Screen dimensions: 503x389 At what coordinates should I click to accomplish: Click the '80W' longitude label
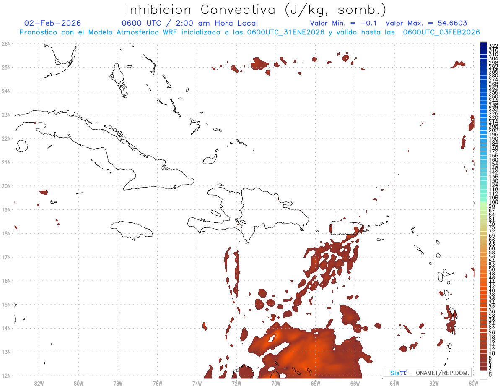pyautogui.click(x=78, y=383)
